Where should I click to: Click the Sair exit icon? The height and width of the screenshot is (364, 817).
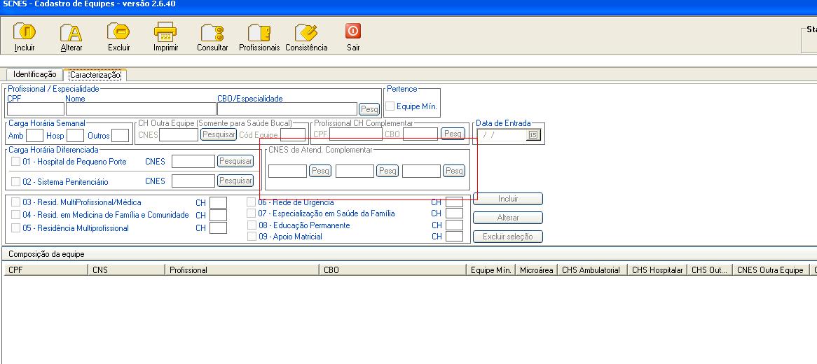point(353,31)
